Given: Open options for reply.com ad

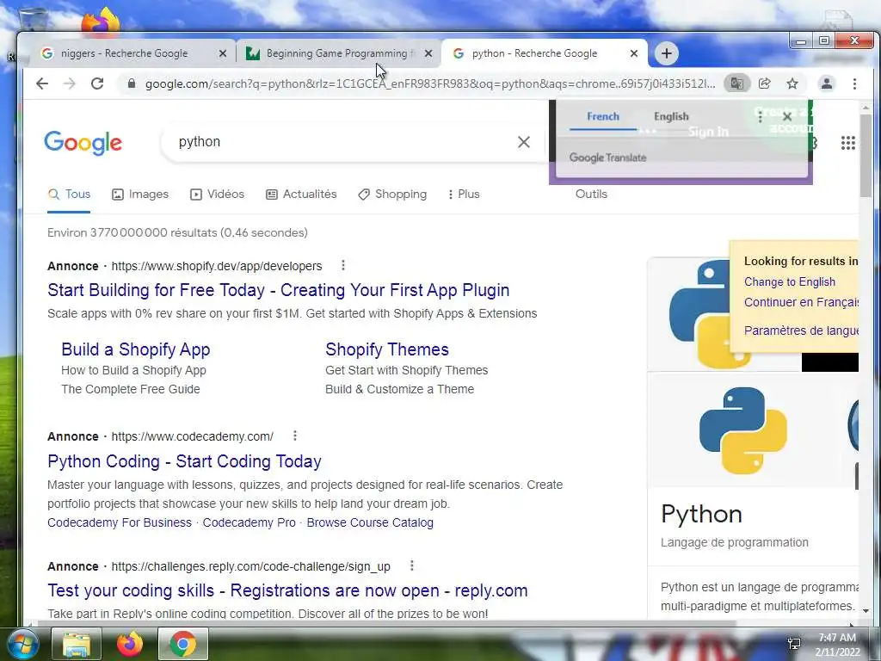Looking at the screenshot, I should (x=411, y=565).
